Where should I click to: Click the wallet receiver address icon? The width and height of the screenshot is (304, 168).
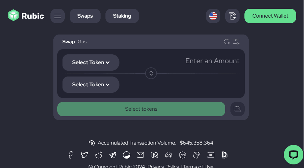238,109
